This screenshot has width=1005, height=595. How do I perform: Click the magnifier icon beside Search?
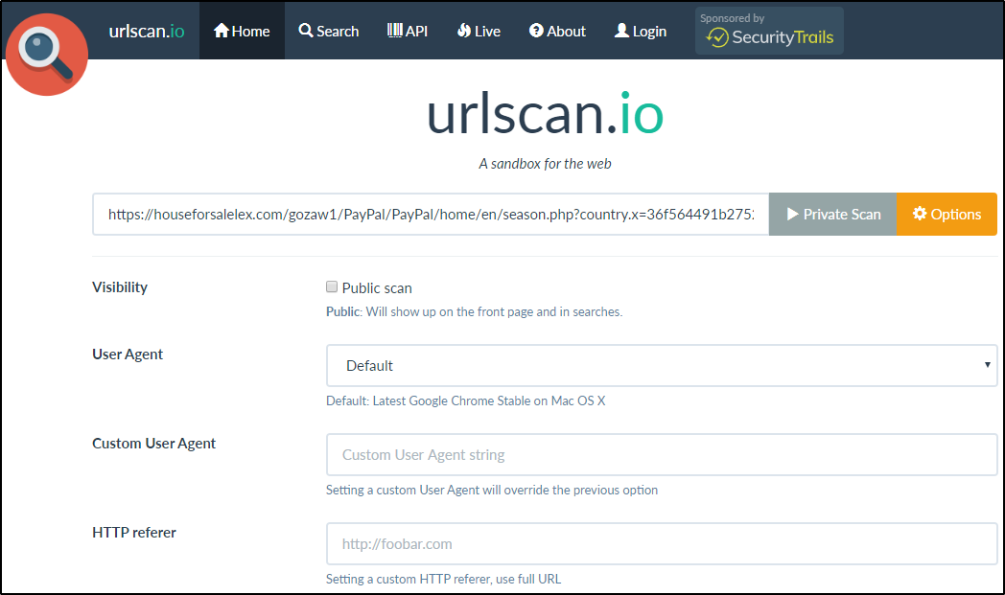pyautogui.click(x=306, y=30)
